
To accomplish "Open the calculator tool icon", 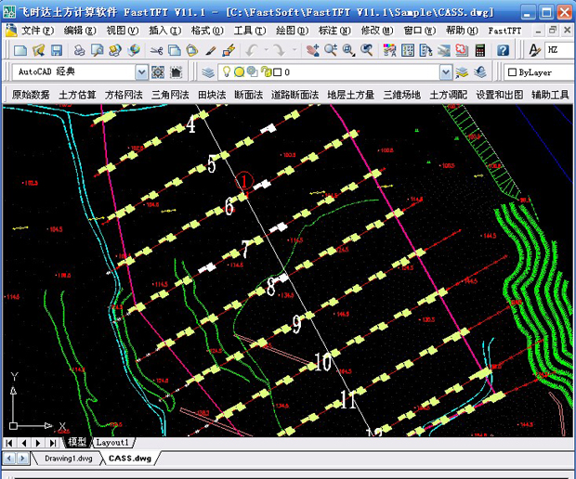I will point(478,50).
